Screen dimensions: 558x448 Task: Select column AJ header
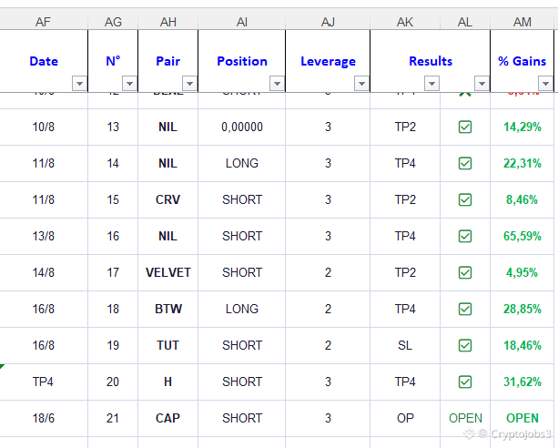coord(328,22)
